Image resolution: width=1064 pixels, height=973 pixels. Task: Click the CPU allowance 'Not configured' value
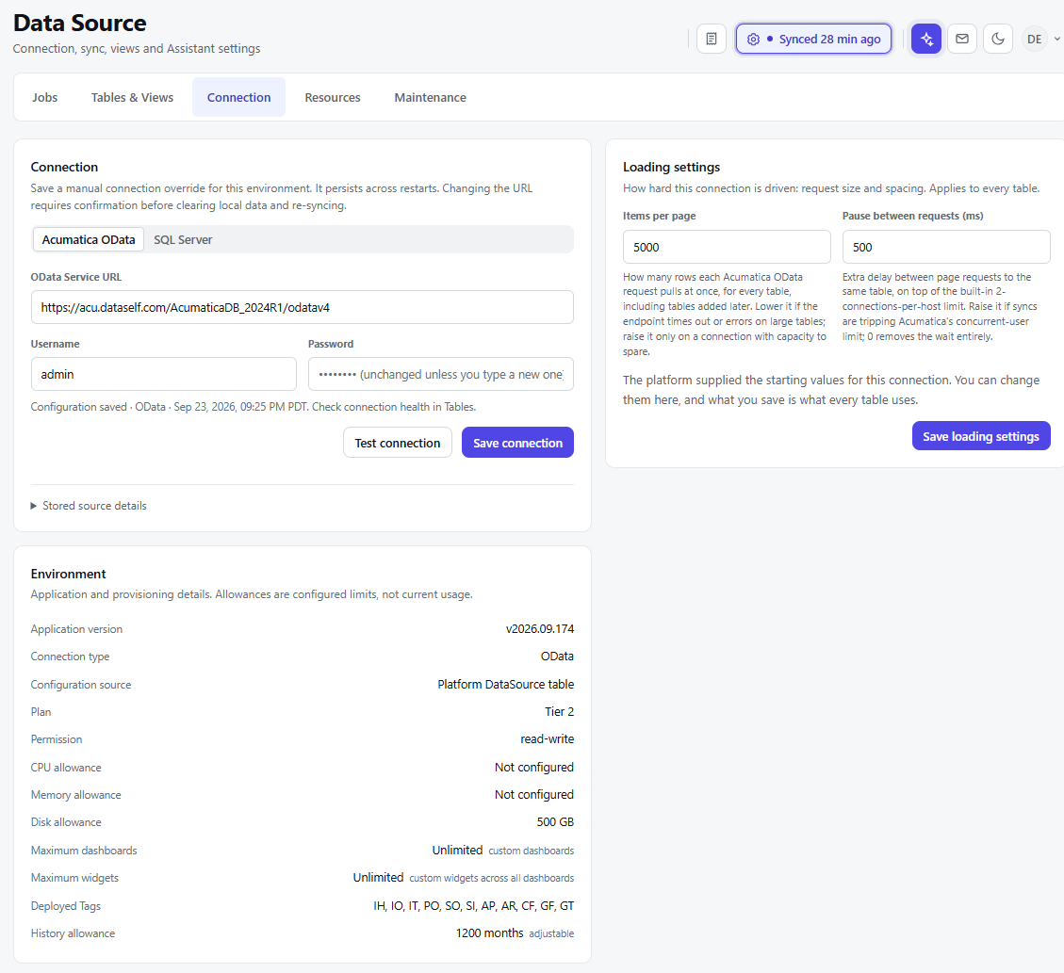(x=534, y=767)
